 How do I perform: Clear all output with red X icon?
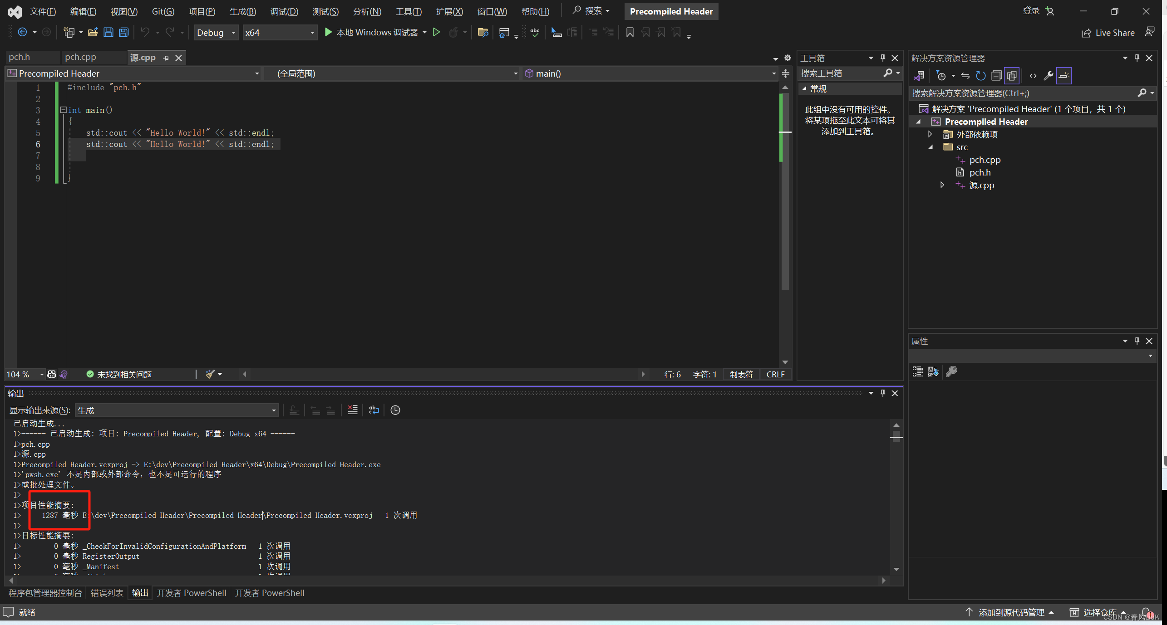[x=352, y=410]
